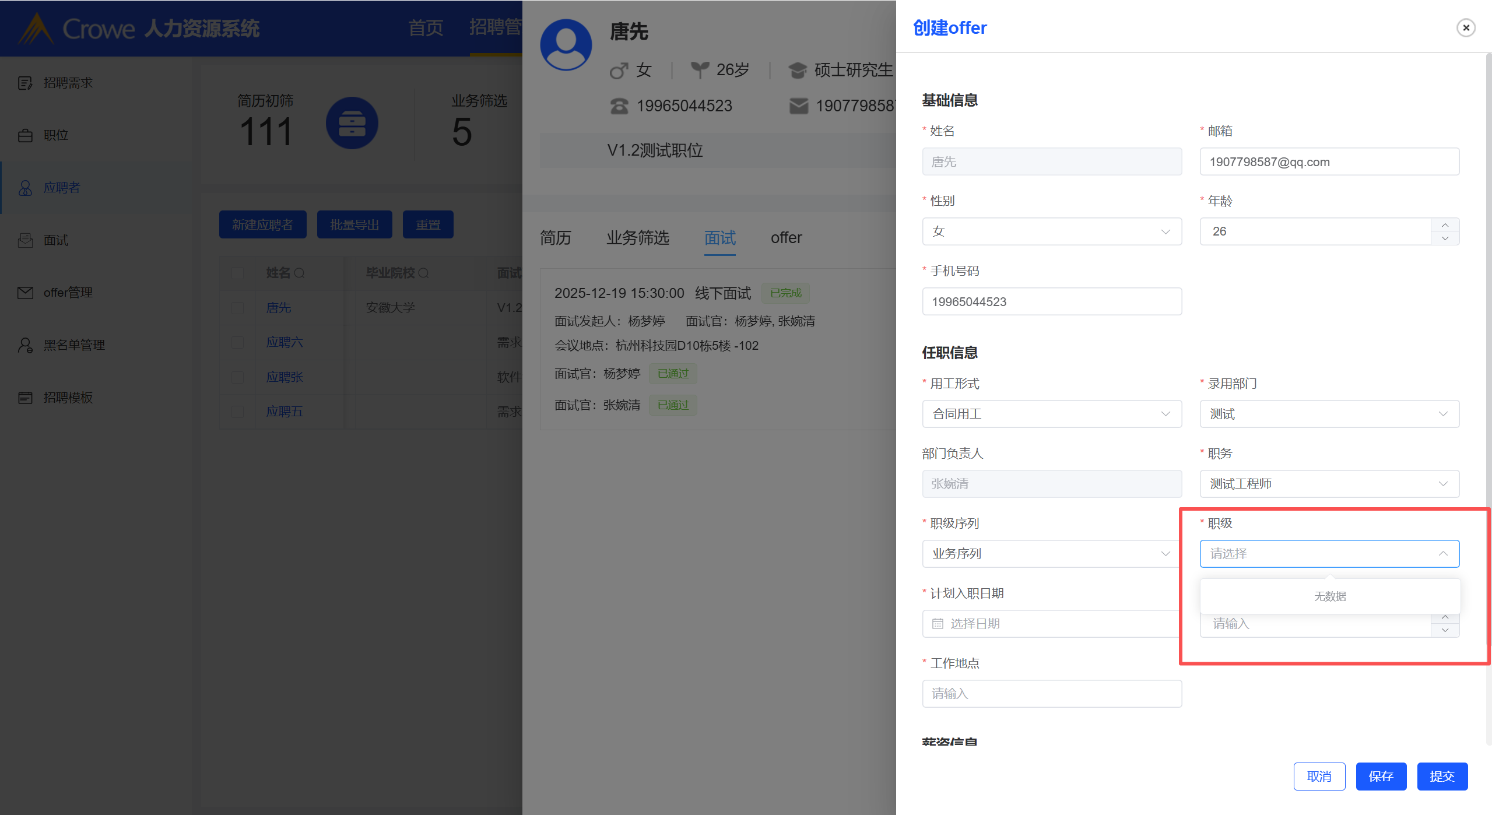The width and height of the screenshot is (1492, 815).
Task: Click the 简历初筛 blue circular icon
Action: [352, 123]
